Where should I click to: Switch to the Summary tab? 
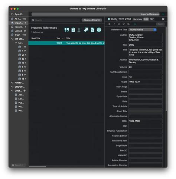tap(138, 19)
